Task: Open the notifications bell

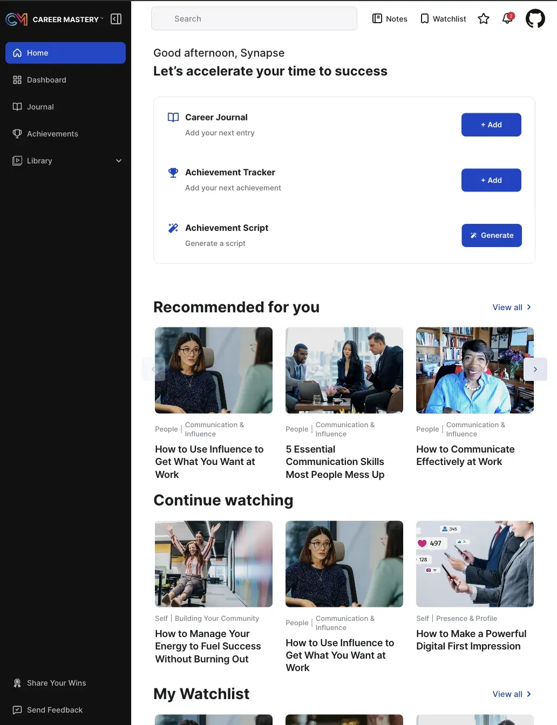Action: [507, 19]
